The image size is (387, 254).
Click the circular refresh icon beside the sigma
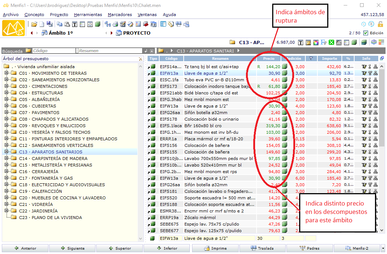point(364,24)
